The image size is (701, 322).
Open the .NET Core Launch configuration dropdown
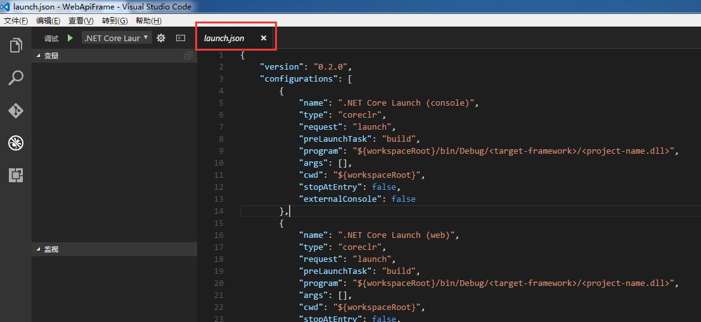coord(117,39)
